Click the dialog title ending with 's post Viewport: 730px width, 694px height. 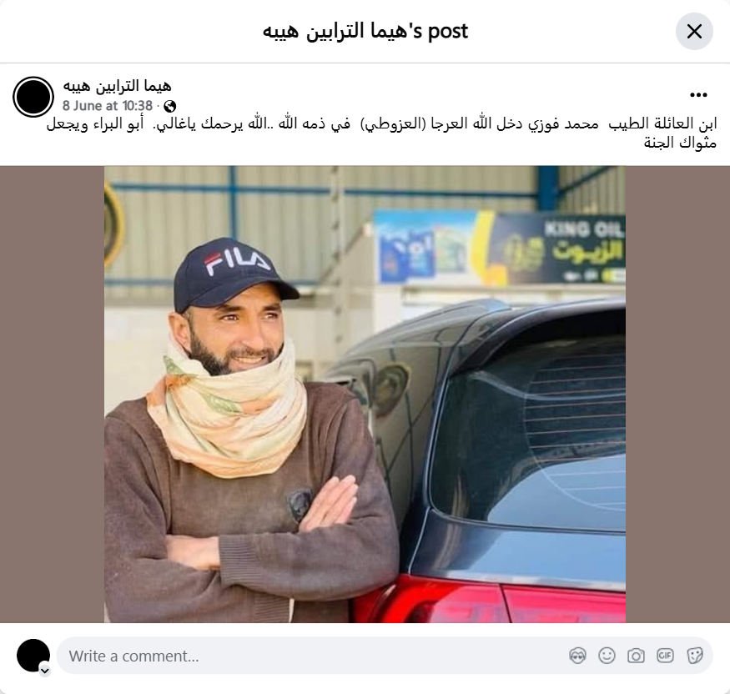tap(365, 31)
